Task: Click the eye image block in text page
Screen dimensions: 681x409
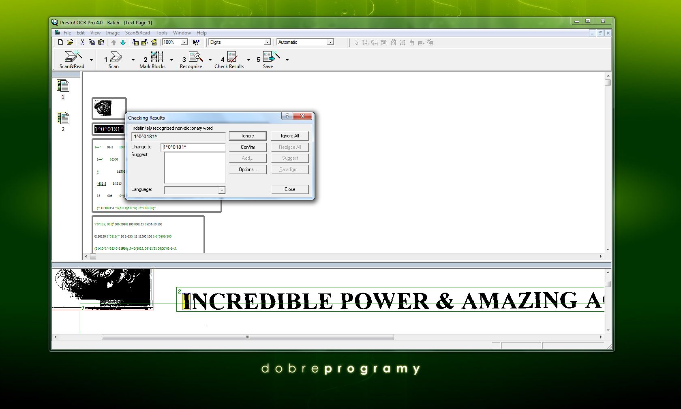Action: (x=109, y=108)
